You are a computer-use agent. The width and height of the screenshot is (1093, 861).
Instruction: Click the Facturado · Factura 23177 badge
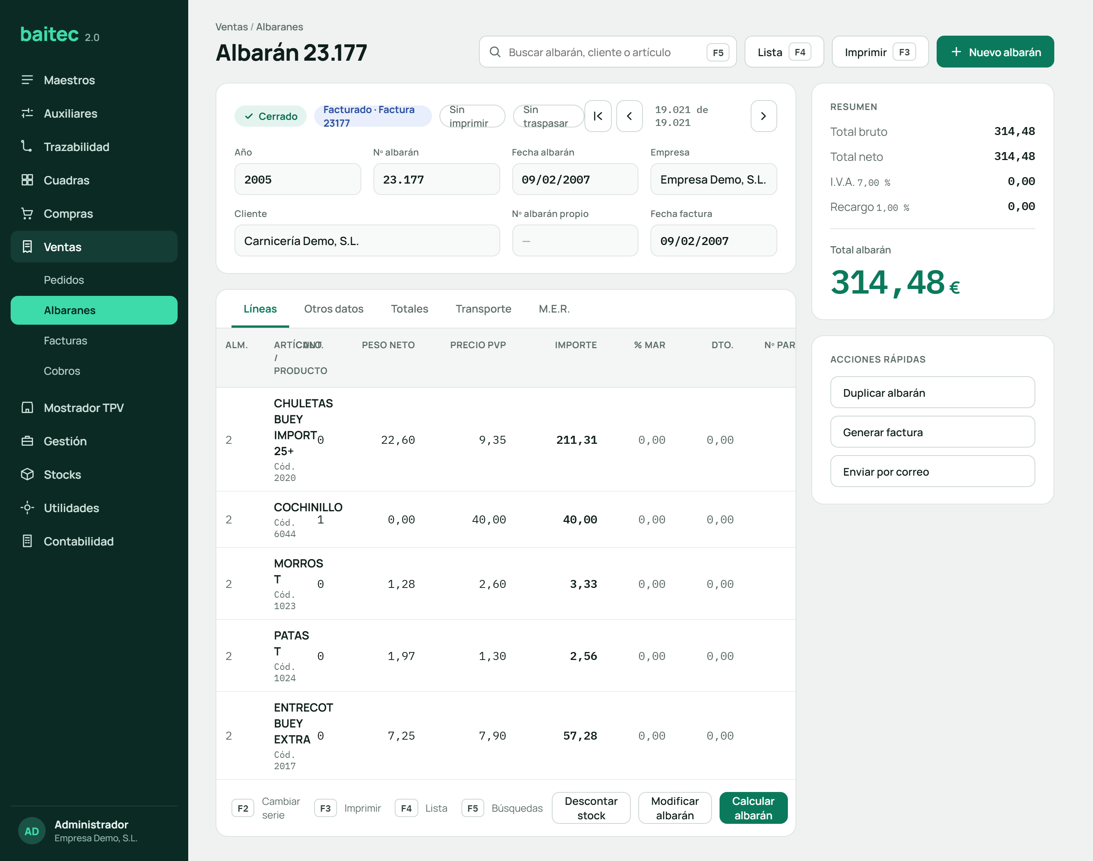[x=373, y=116]
